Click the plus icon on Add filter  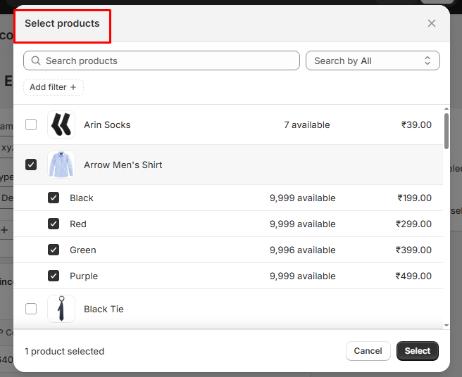(x=73, y=87)
